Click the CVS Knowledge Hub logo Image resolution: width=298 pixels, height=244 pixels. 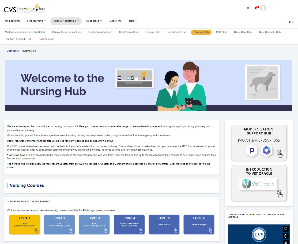click(24, 8)
